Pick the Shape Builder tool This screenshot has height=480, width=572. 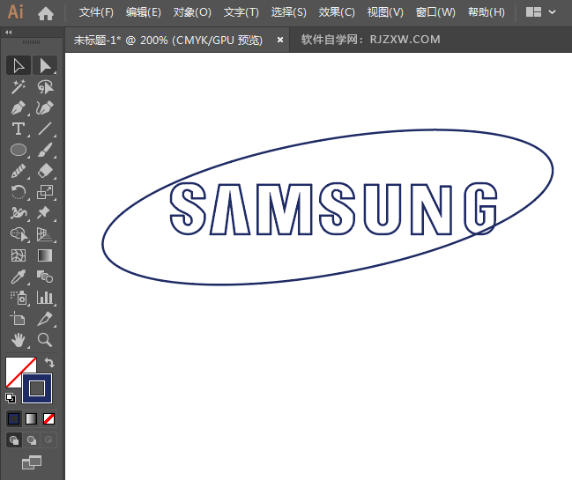19,234
